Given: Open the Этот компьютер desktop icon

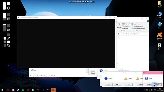Looking at the screenshot, I should point(159,16).
